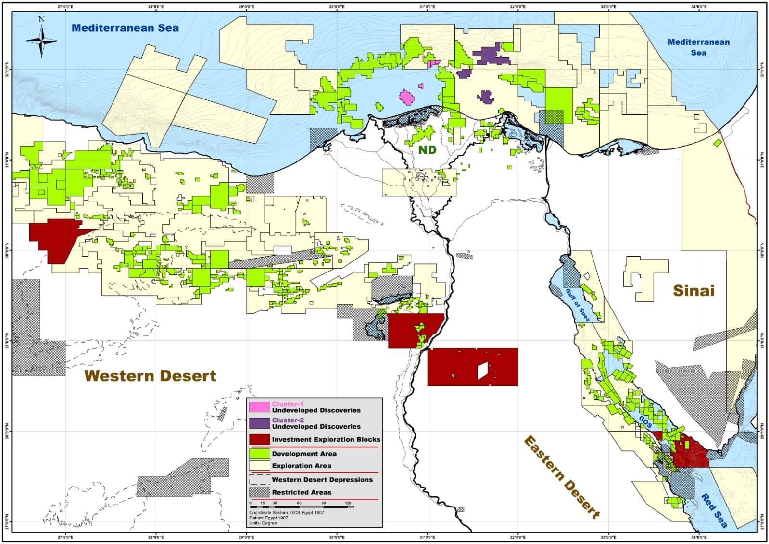This screenshot has height=544, width=769.
Task: Click the Coordinate System GCS Egypt 1907 text
Action: (287, 513)
